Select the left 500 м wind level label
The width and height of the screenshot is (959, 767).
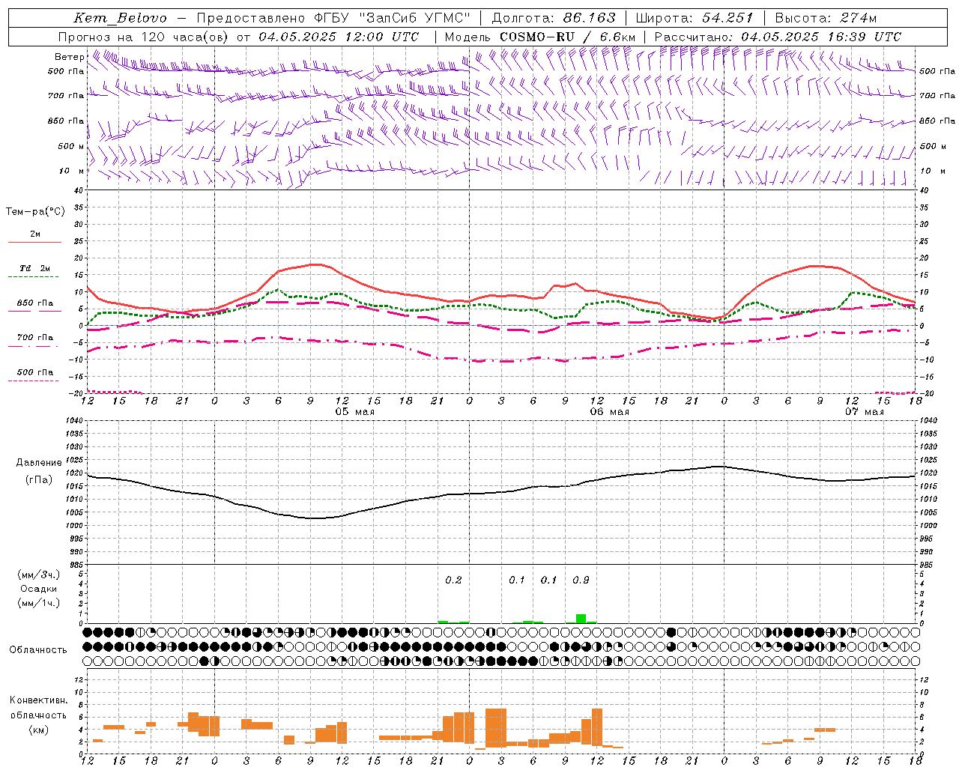71,146
